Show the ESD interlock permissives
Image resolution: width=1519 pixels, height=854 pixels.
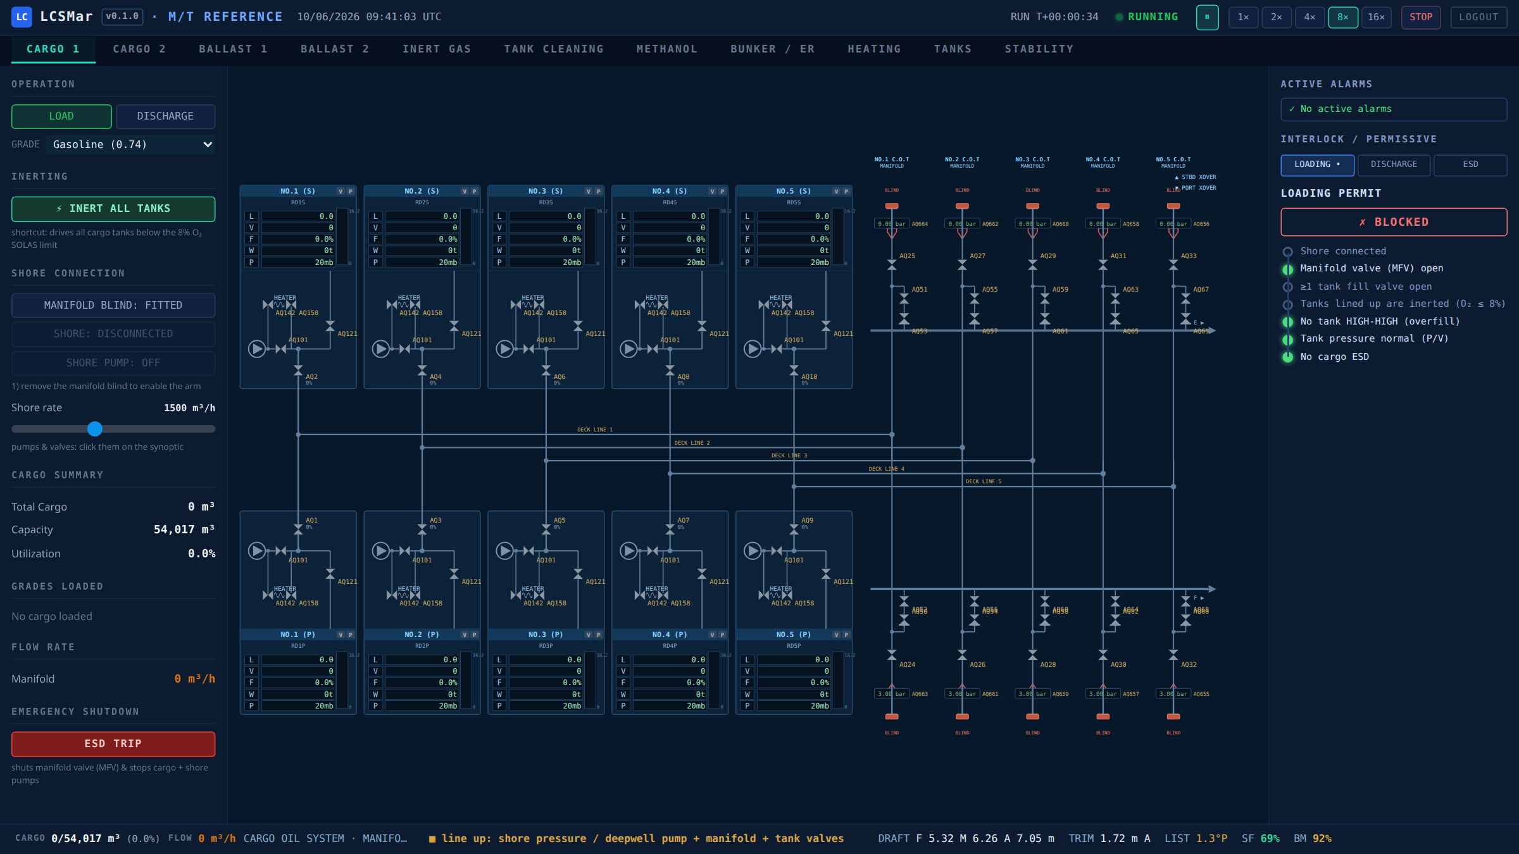click(x=1470, y=164)
